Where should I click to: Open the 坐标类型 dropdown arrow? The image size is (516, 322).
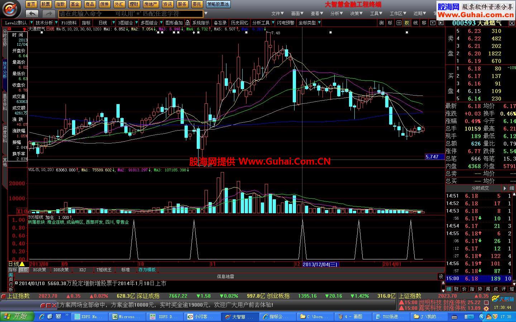(319, 23)
